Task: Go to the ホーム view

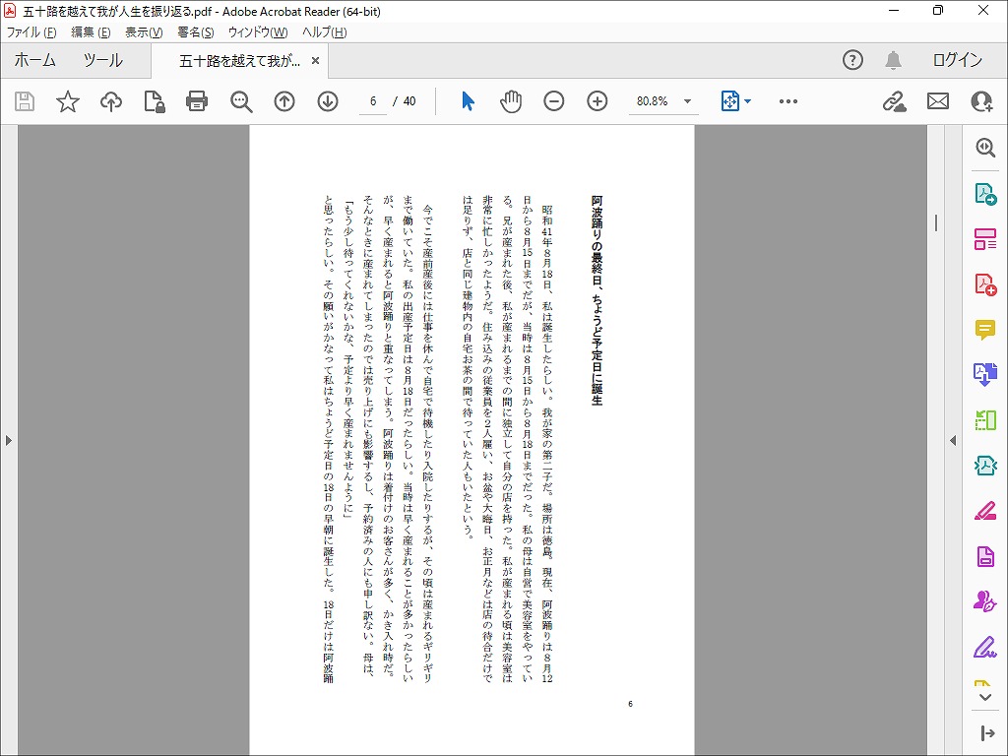Action: [35, 60]
